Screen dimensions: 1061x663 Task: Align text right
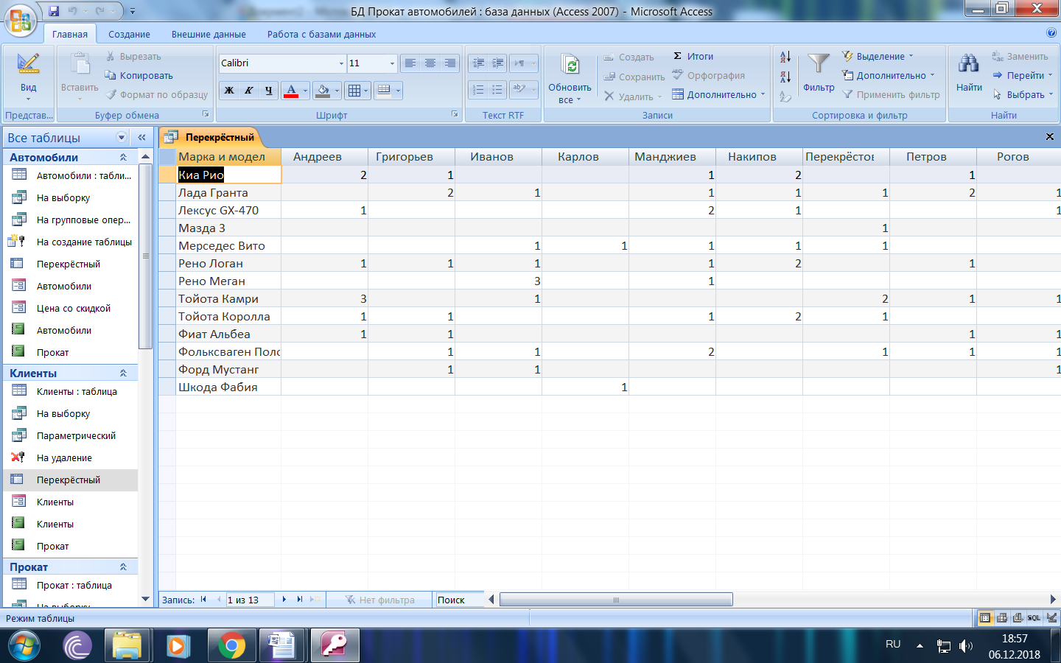click(x=450, y=63)
